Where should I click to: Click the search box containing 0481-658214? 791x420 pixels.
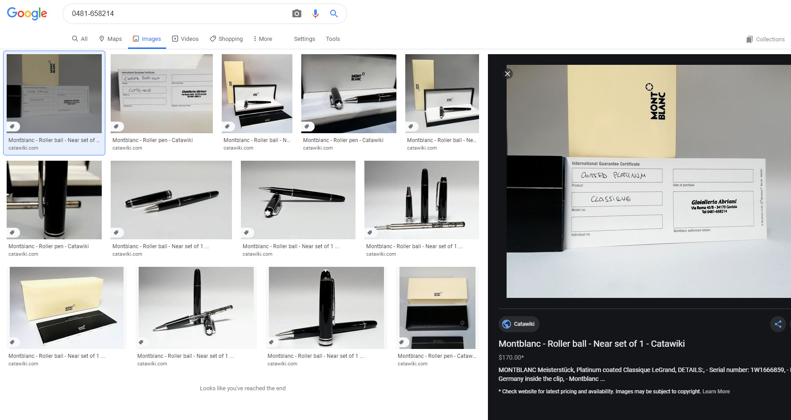pyautogui.click(x=178, y=14)
